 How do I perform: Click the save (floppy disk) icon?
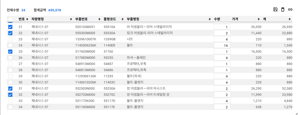click(x=275, y=9)
